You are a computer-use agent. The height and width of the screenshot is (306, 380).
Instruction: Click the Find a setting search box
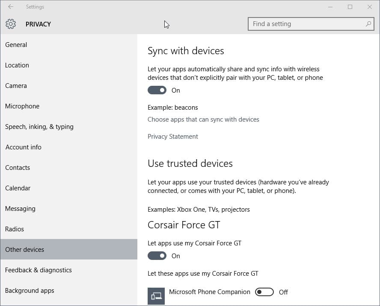pos(306,24)
